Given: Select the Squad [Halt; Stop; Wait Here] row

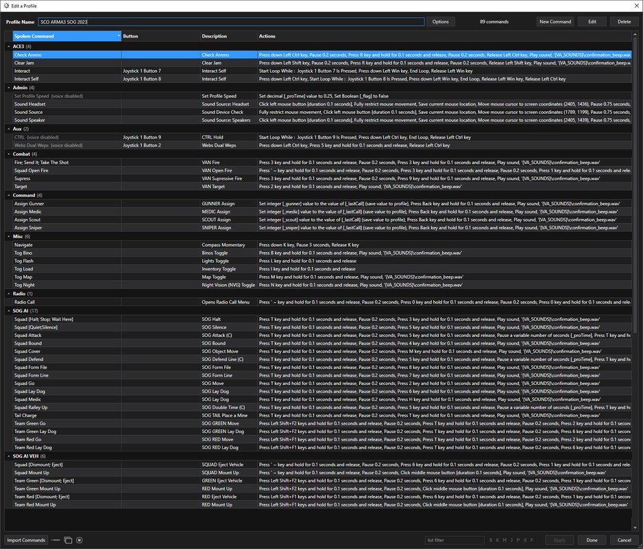Looking at the screenshot, I should click(x=322, y=319).
